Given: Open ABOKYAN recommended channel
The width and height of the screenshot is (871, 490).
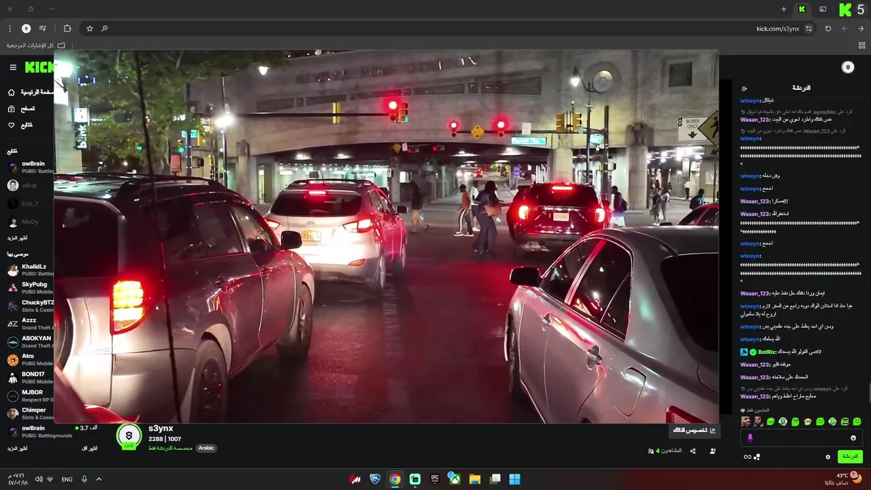Looking at the screenshot, I should pos(31,342).
